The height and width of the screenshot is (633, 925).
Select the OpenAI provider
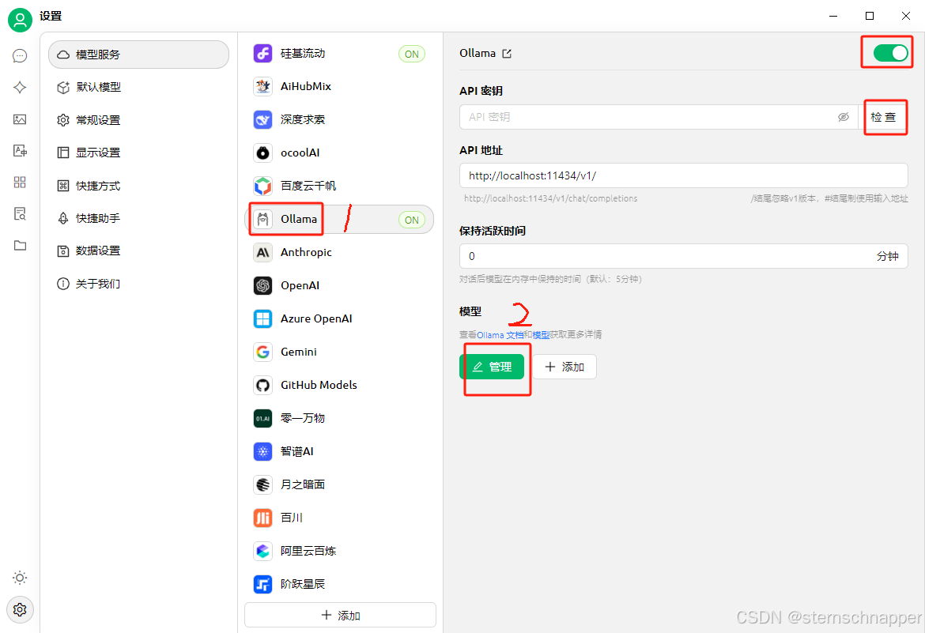click(x=339, y=285)
